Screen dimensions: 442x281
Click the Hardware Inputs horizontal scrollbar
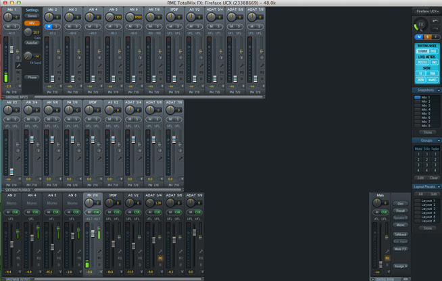coord(148,97)
